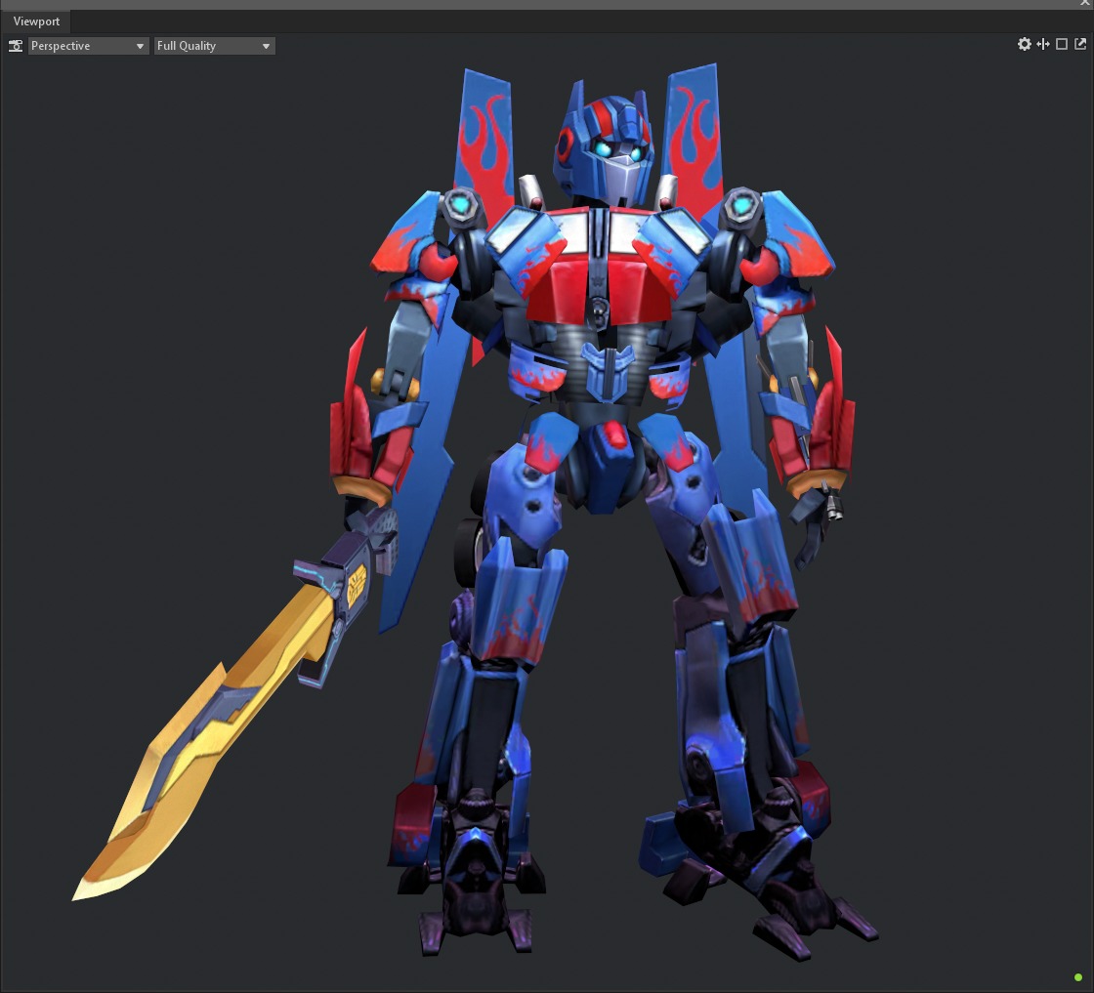Open viewport settings gear icon
Viewport: 1094px width, 993px height.
click(x=1025, y=45)
